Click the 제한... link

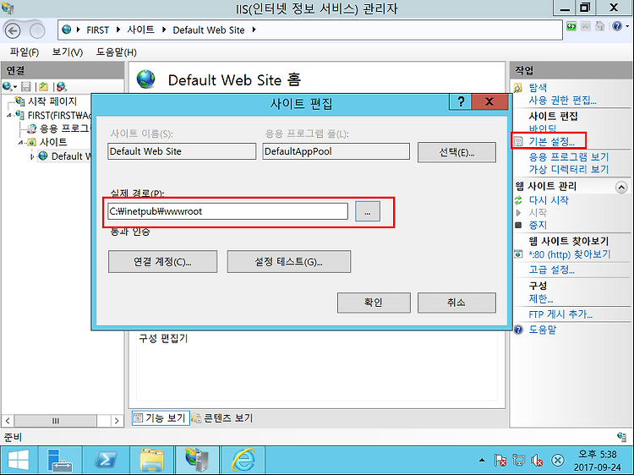pos(541,298)
